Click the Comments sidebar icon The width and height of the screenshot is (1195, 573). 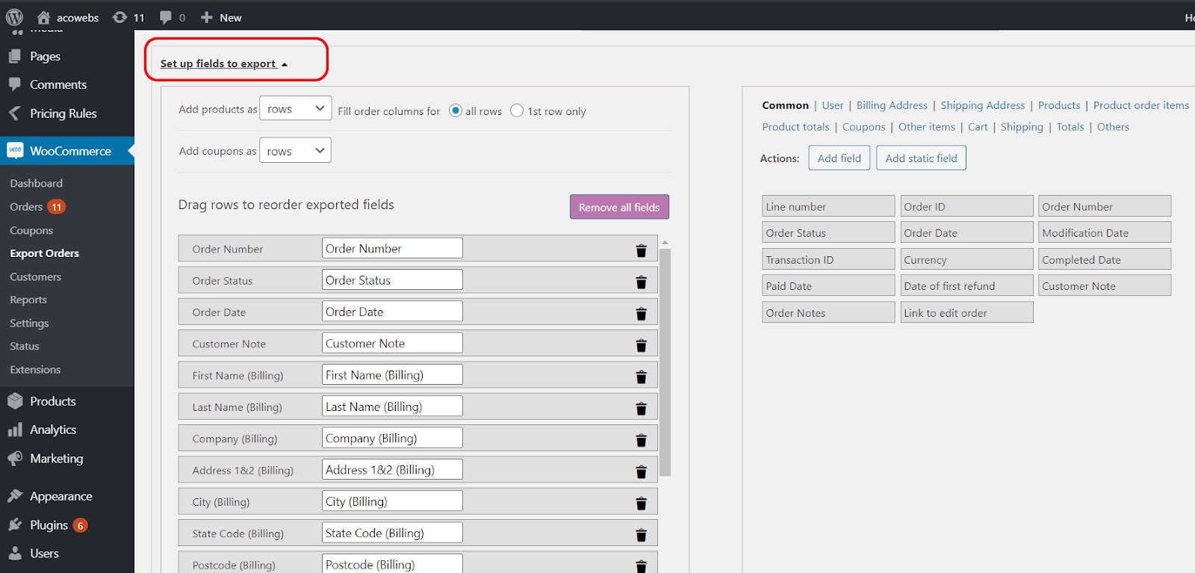coord(15,84)
